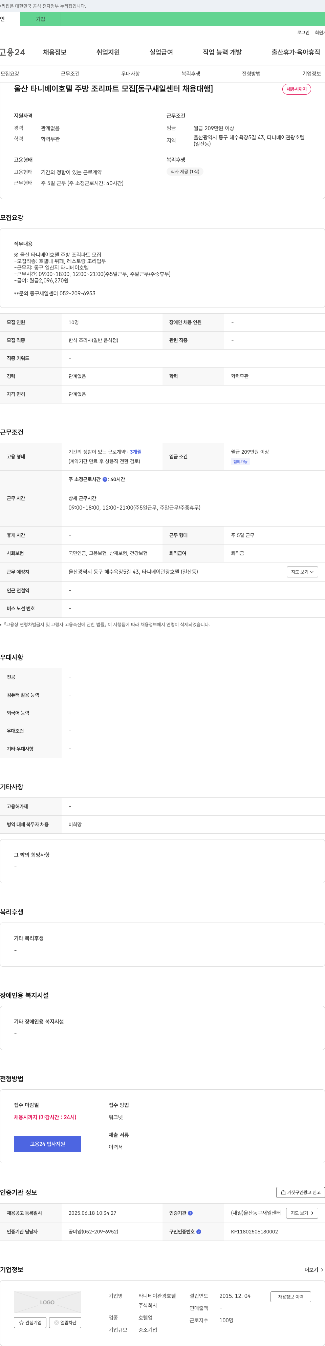The width and height of the screenshot is (325, 1346).
Task: Jump to 기업정보 section tab
Action: click(x=311, y=74)
